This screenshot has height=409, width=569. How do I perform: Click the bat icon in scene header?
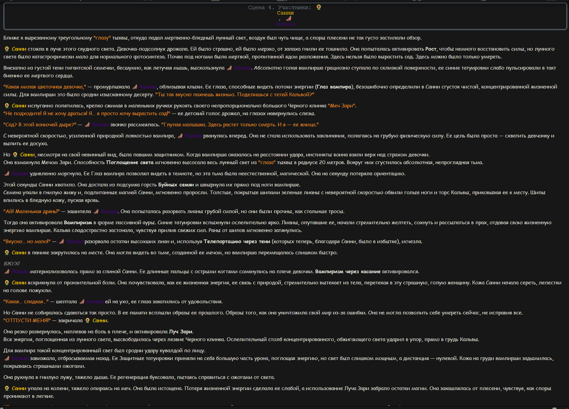click(289, 19)
